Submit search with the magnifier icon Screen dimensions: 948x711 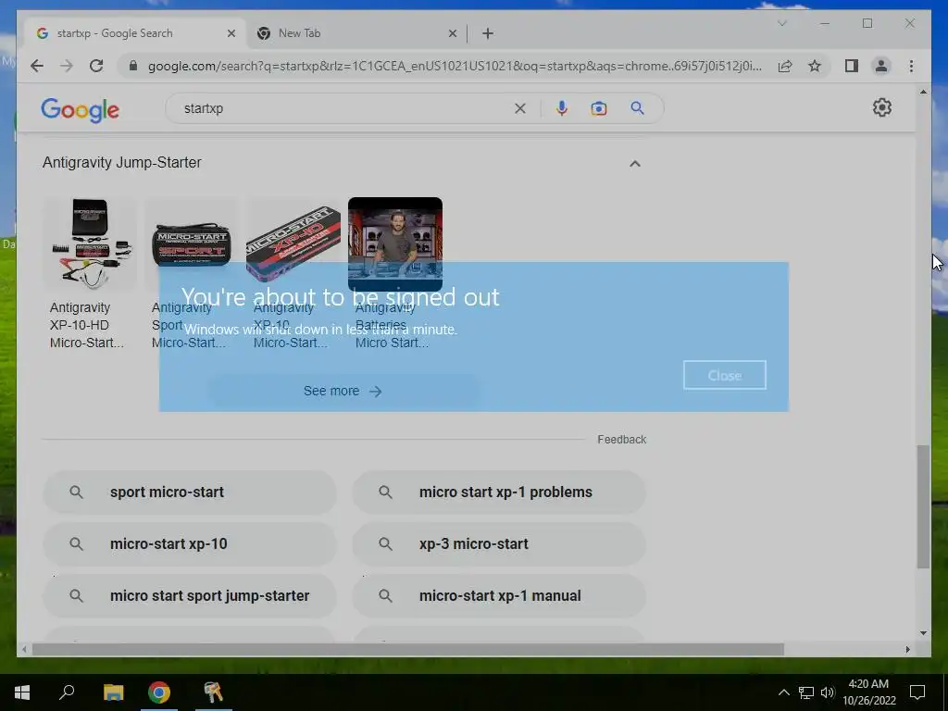coord(637,108)
